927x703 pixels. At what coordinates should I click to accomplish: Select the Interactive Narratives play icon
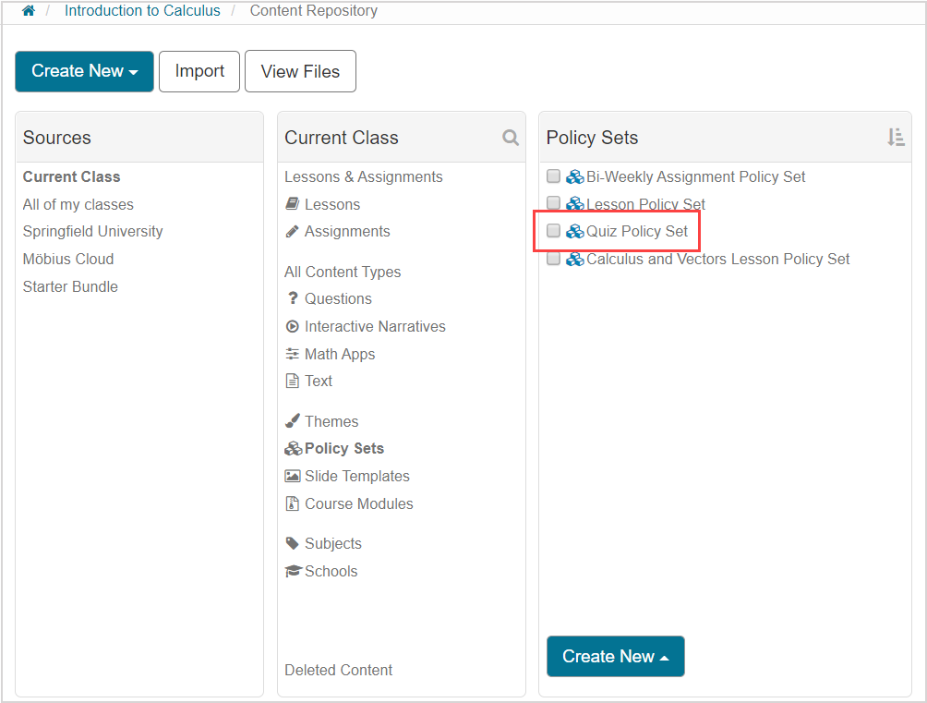point(292,326)
